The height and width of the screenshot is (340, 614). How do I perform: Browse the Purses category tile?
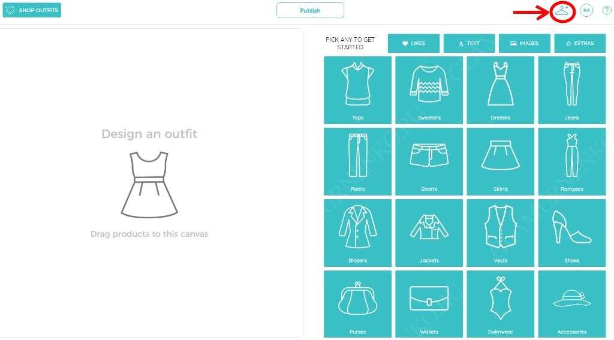357,304
